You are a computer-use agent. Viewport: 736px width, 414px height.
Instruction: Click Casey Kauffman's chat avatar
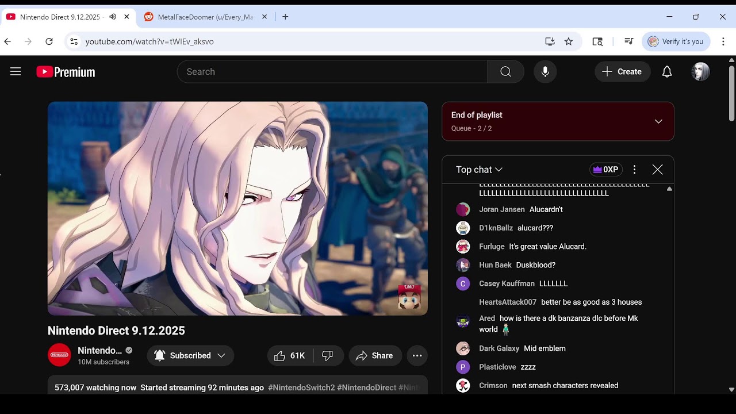tap(463, 283)
